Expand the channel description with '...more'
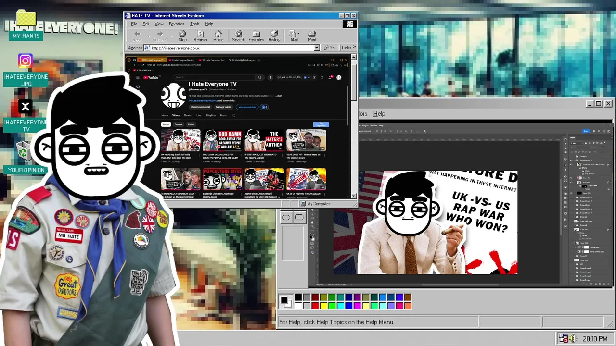616x346 pixels. click(279, 96)
